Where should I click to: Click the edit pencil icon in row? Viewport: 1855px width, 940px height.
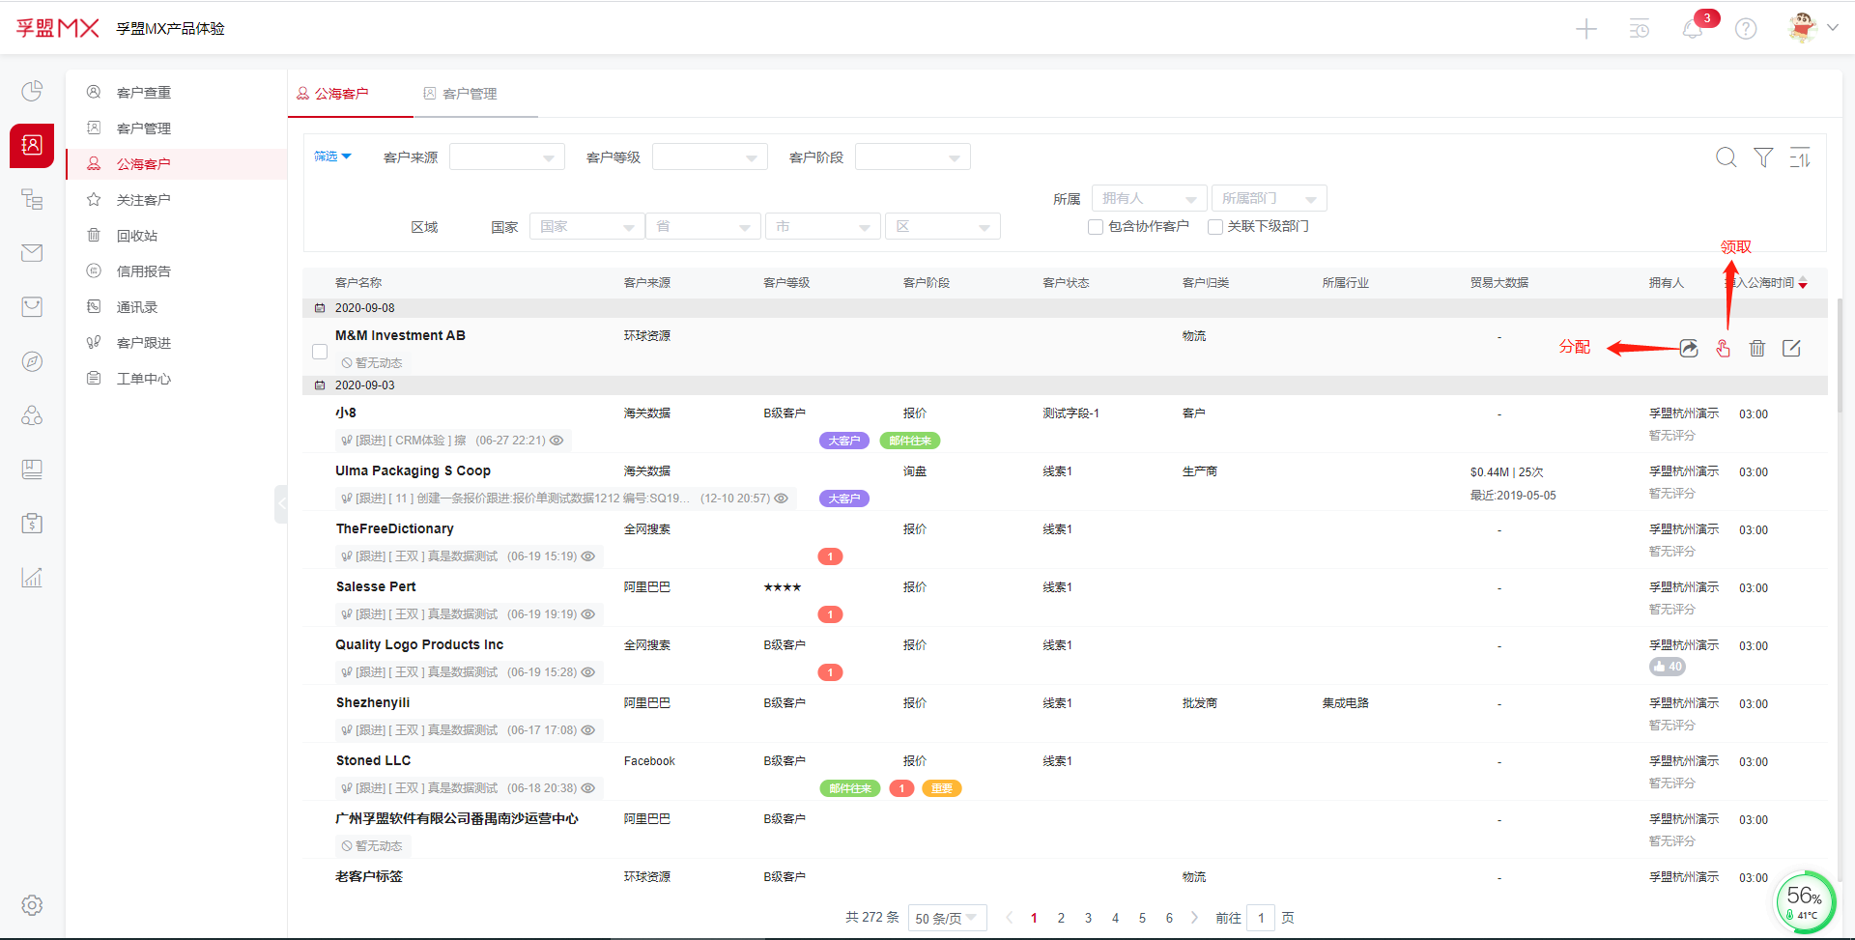click(x=1791, y=349)
